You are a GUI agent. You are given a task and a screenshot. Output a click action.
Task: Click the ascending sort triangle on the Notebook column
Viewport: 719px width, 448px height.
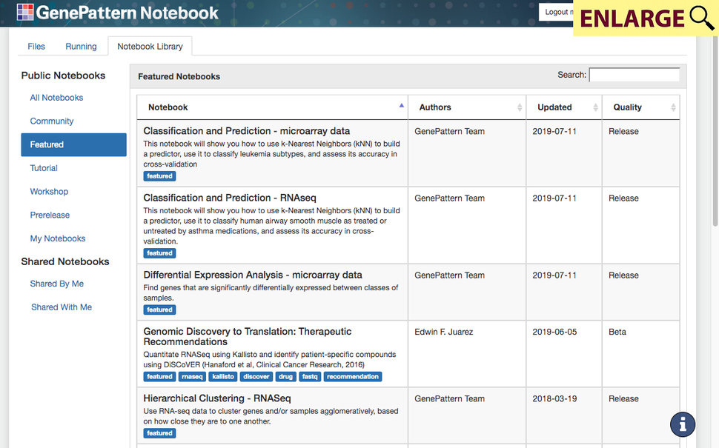point(401,106)
